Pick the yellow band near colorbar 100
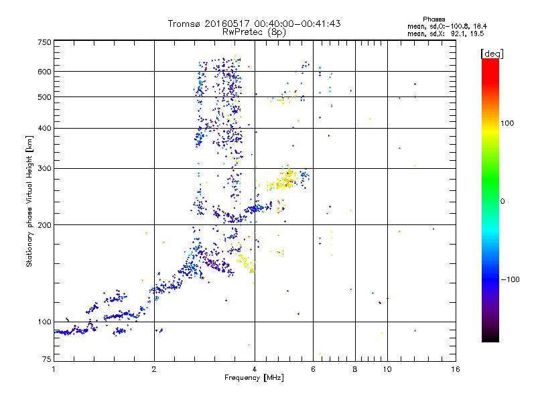The width and height of the screenshot is (536, 402). [x=490, y=131]
